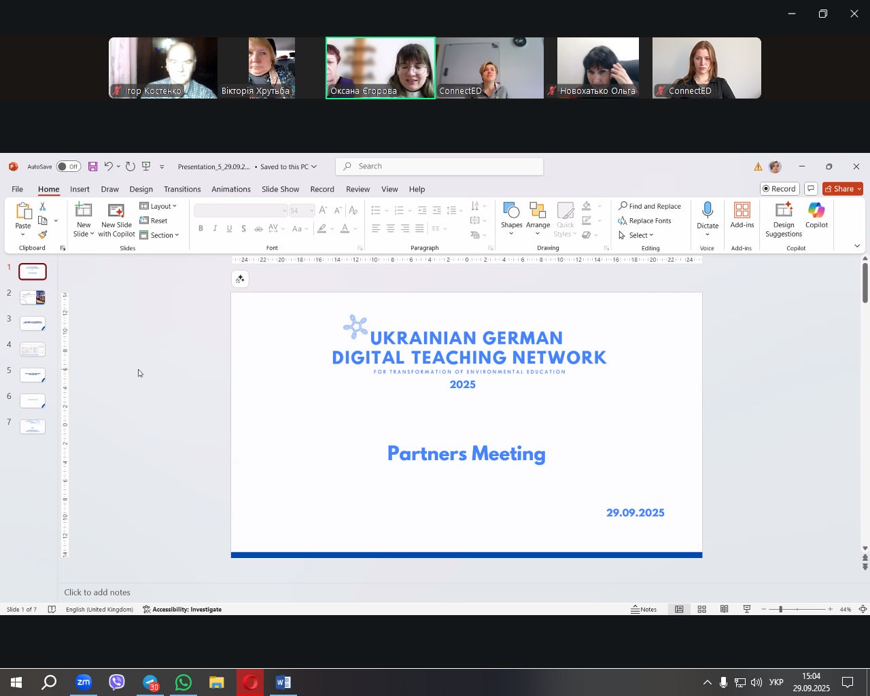This screenshot has width=870, height=696.
Task: Expand the Section dropdown
Action: click(x=160, y=235)
